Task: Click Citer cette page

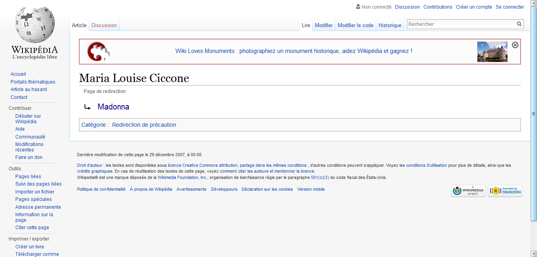Action: tap(32, 228)
